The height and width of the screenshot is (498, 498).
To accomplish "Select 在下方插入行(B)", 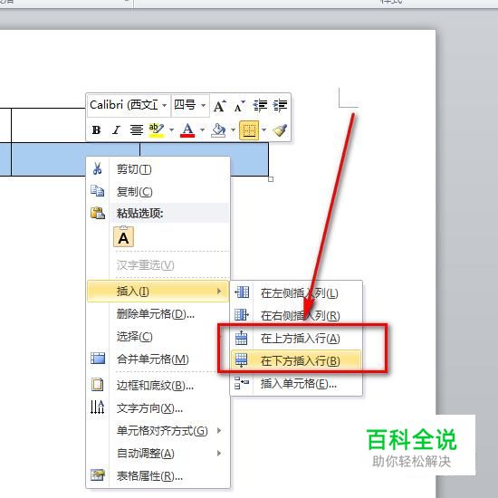I will (296, 360).
